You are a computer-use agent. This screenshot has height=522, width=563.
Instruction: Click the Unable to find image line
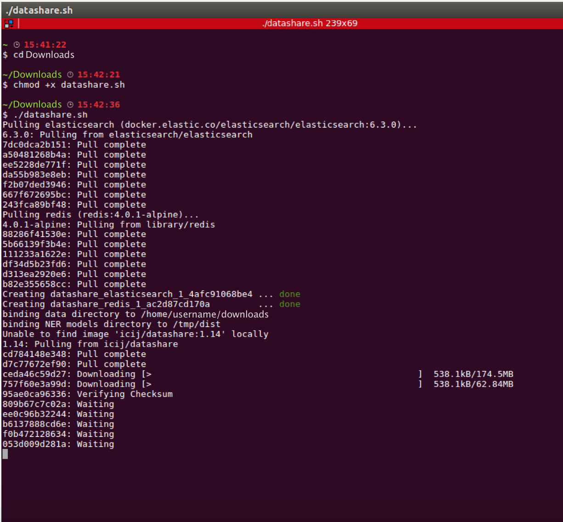[135, 334]
